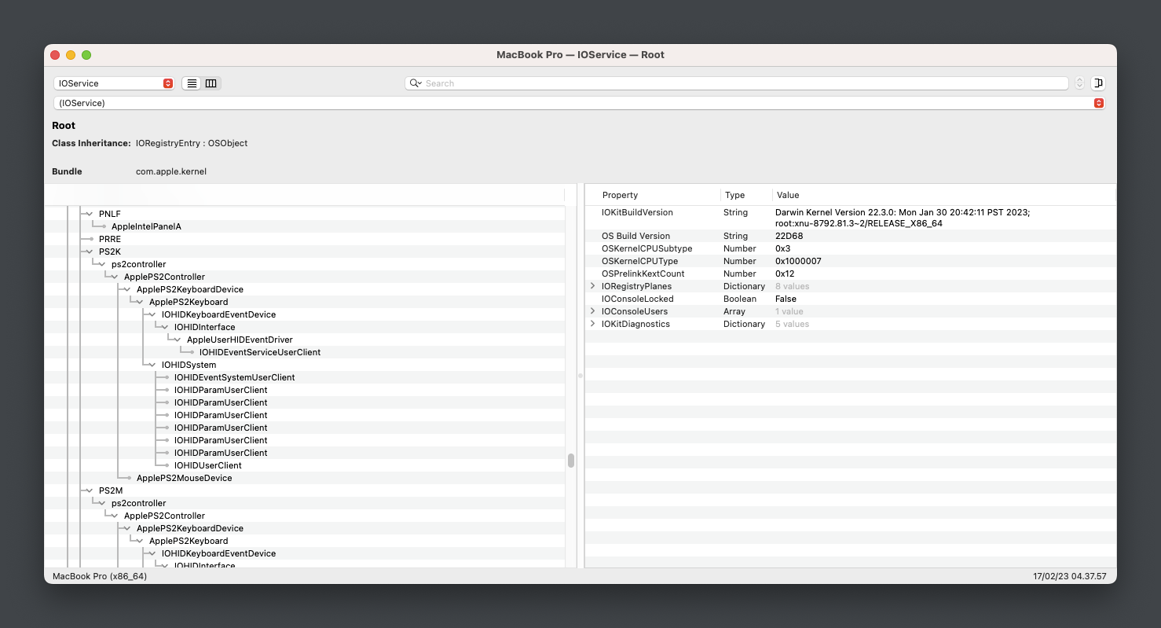The height and width of the screenshot is (628, 1161).
Task: Select the OSPrelinkKextCount property
Action: pyautogui.click(x=643, y=274)
